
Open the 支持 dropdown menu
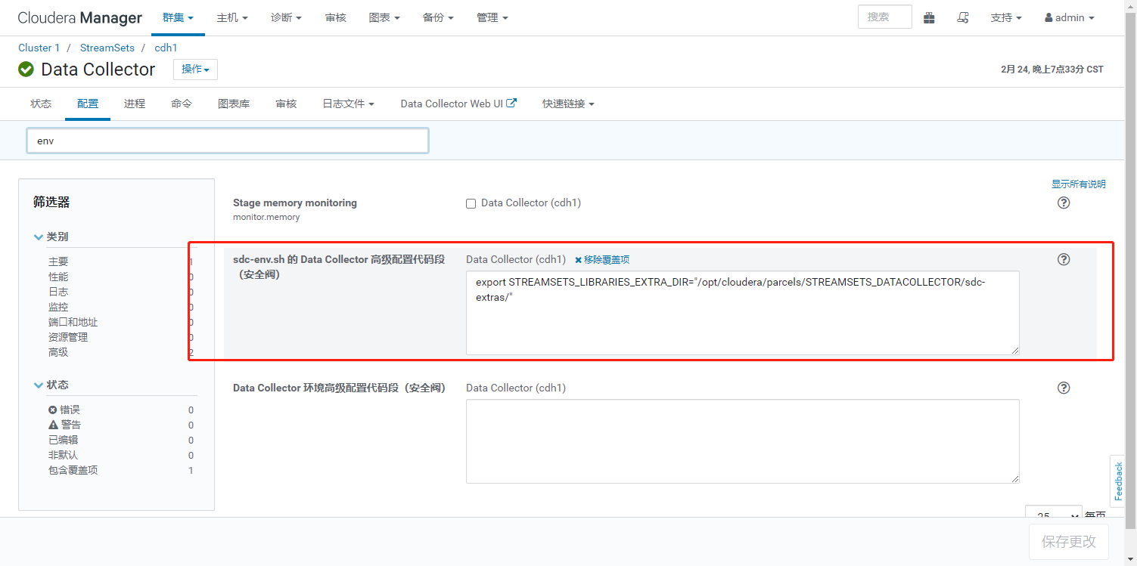[x=1006, y=17]
